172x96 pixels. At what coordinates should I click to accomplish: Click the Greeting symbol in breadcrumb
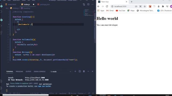pos(26,8)
